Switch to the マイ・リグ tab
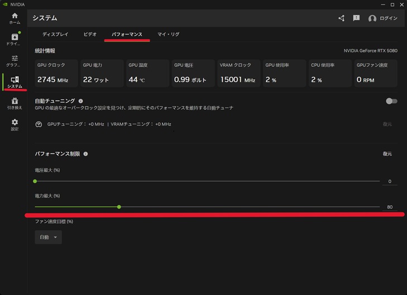The height and width of the screenshot is (295, 407). [168, 35]
